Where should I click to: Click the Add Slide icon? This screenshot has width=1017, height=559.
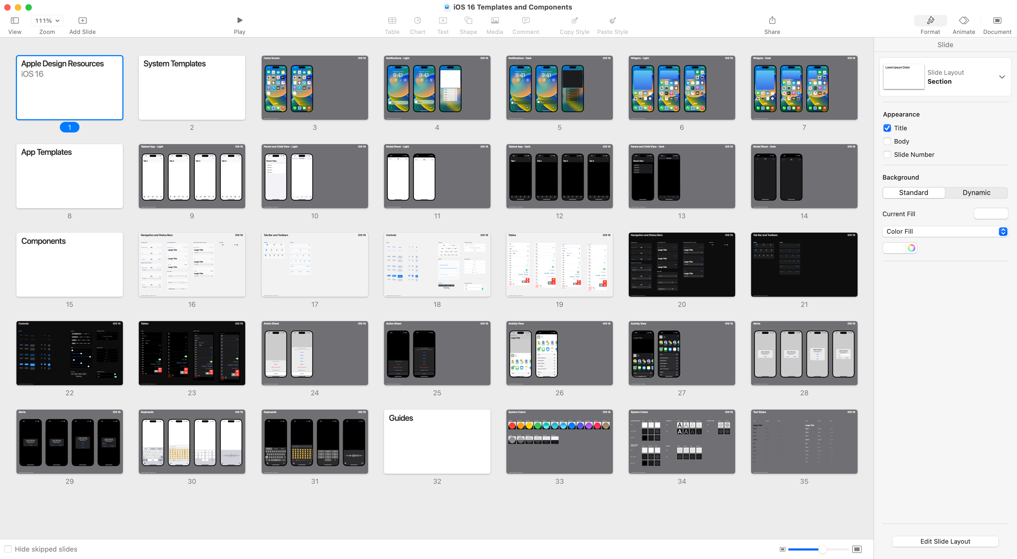[83, 21]
